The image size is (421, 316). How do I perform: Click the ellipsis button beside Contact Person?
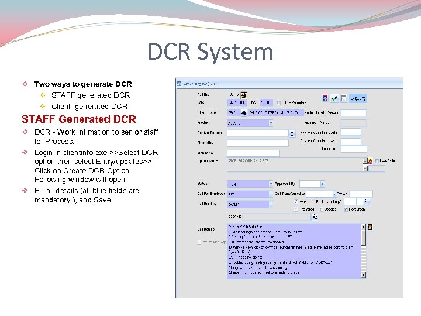[x=292, y=133]
